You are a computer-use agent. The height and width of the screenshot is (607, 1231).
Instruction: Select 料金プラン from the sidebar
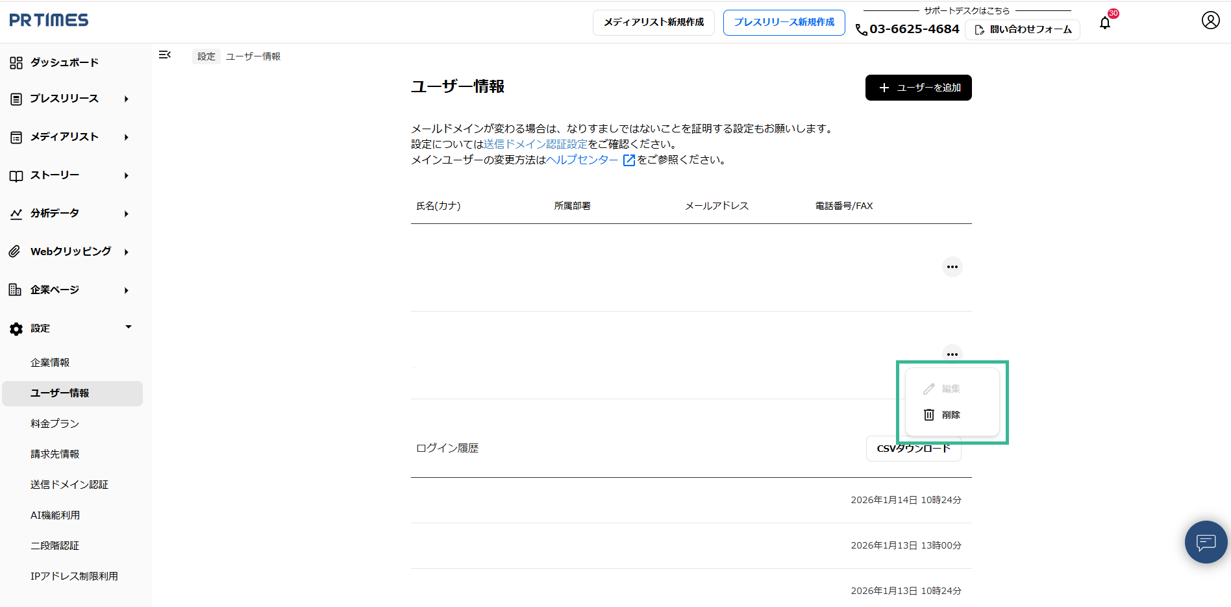tap(55, 423)
